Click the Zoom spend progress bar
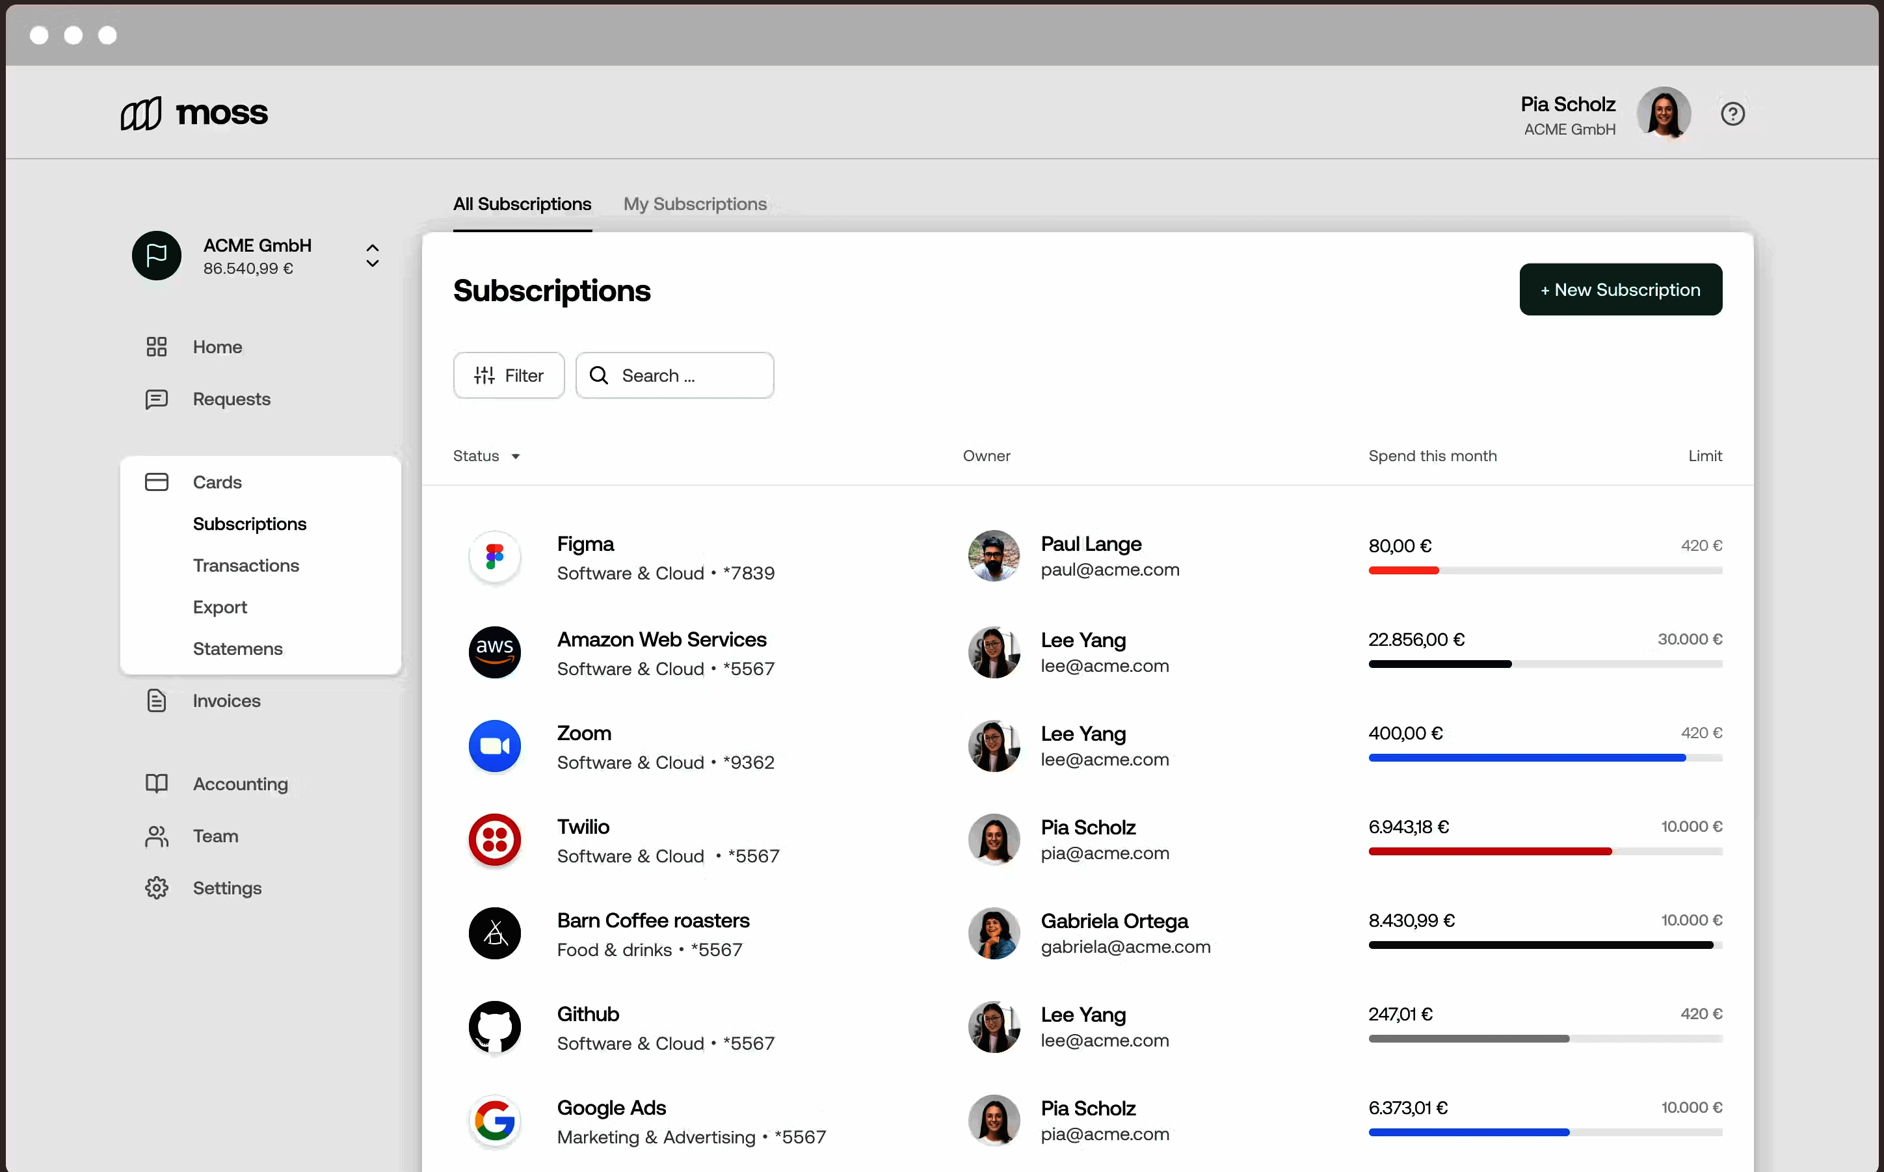The width and height of the screenshot is (1884, 1172). [1545, 757]
